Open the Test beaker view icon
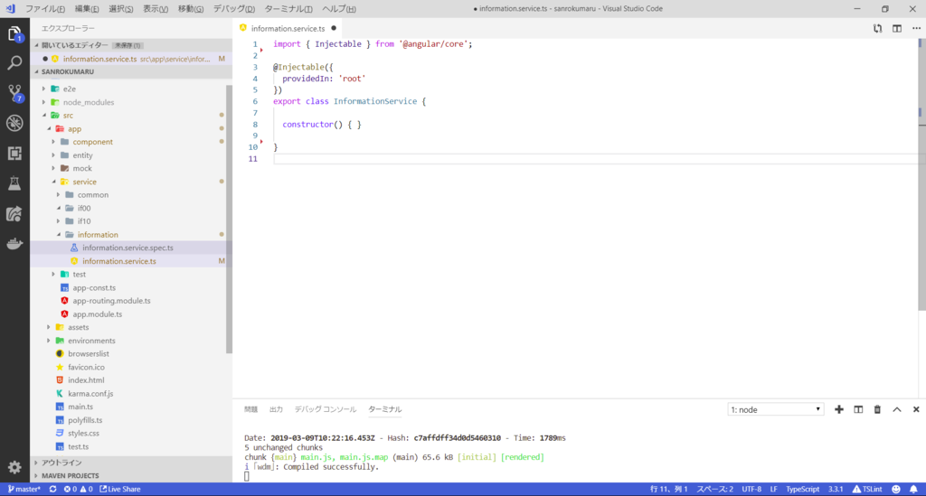 pos(14,183)
